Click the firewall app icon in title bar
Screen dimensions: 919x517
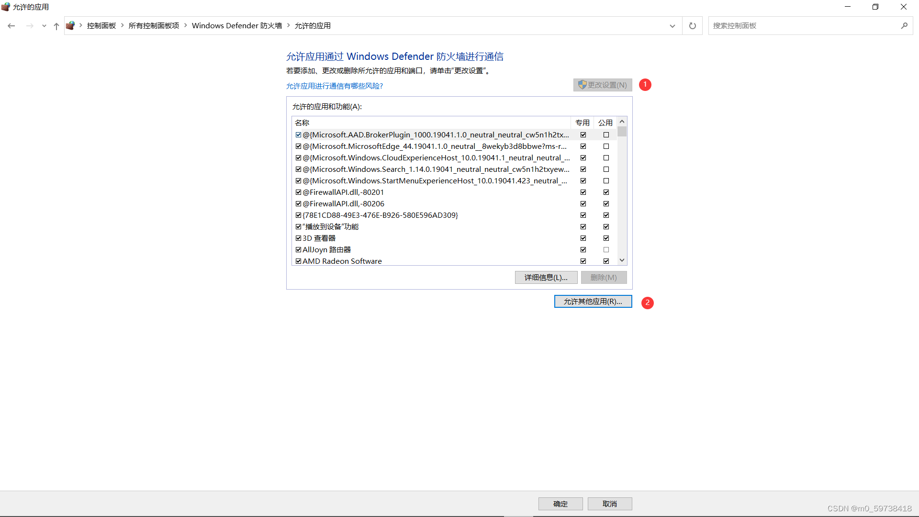tap(6, 7)
